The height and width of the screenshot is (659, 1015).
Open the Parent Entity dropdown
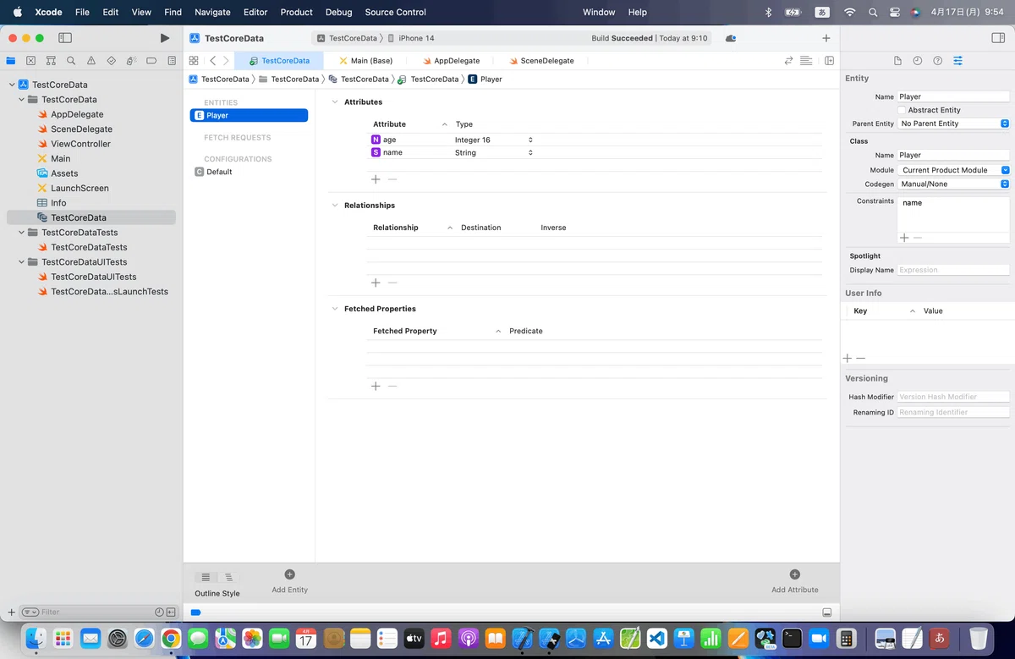click(953, 124)
